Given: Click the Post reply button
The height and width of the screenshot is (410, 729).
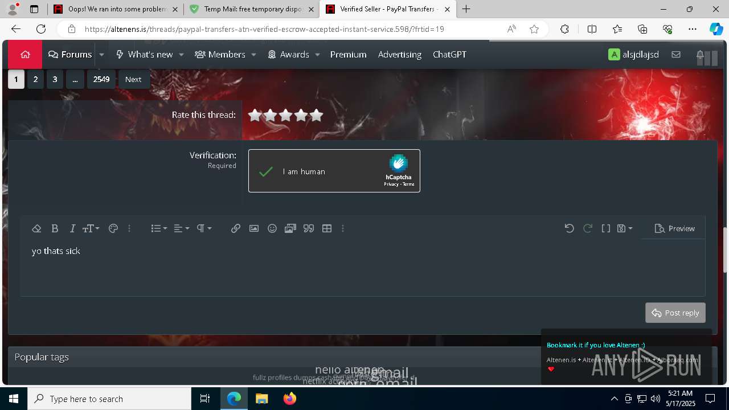Looking at the screenshot, I should [675, 313].
